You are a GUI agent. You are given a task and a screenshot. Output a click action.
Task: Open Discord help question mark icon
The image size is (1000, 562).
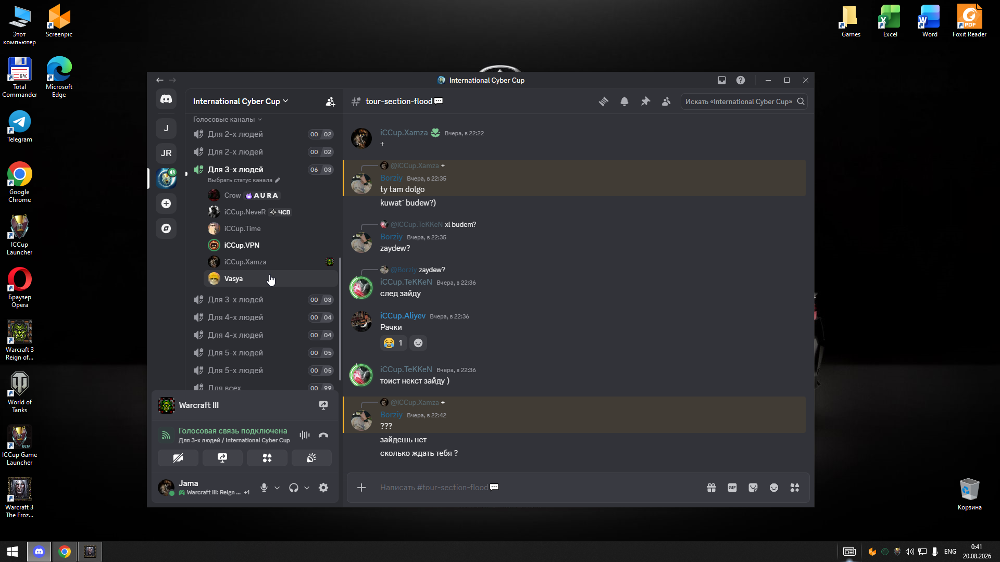click(741, 80)
